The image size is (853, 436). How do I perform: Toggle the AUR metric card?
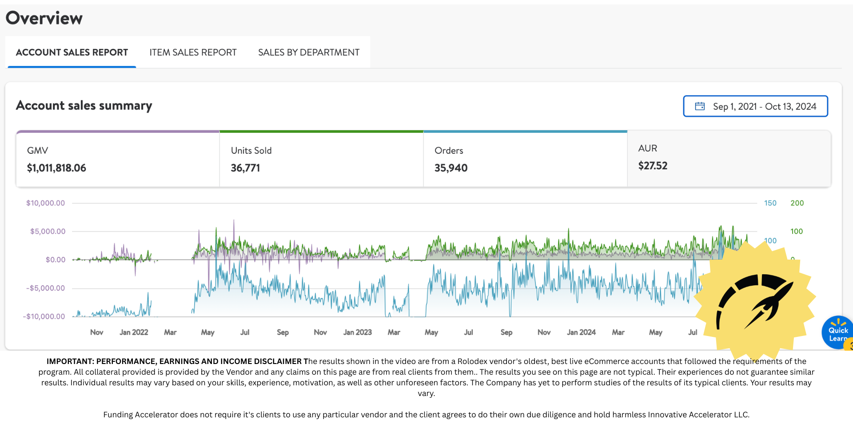pyautogui.click(x=729, y=159)
